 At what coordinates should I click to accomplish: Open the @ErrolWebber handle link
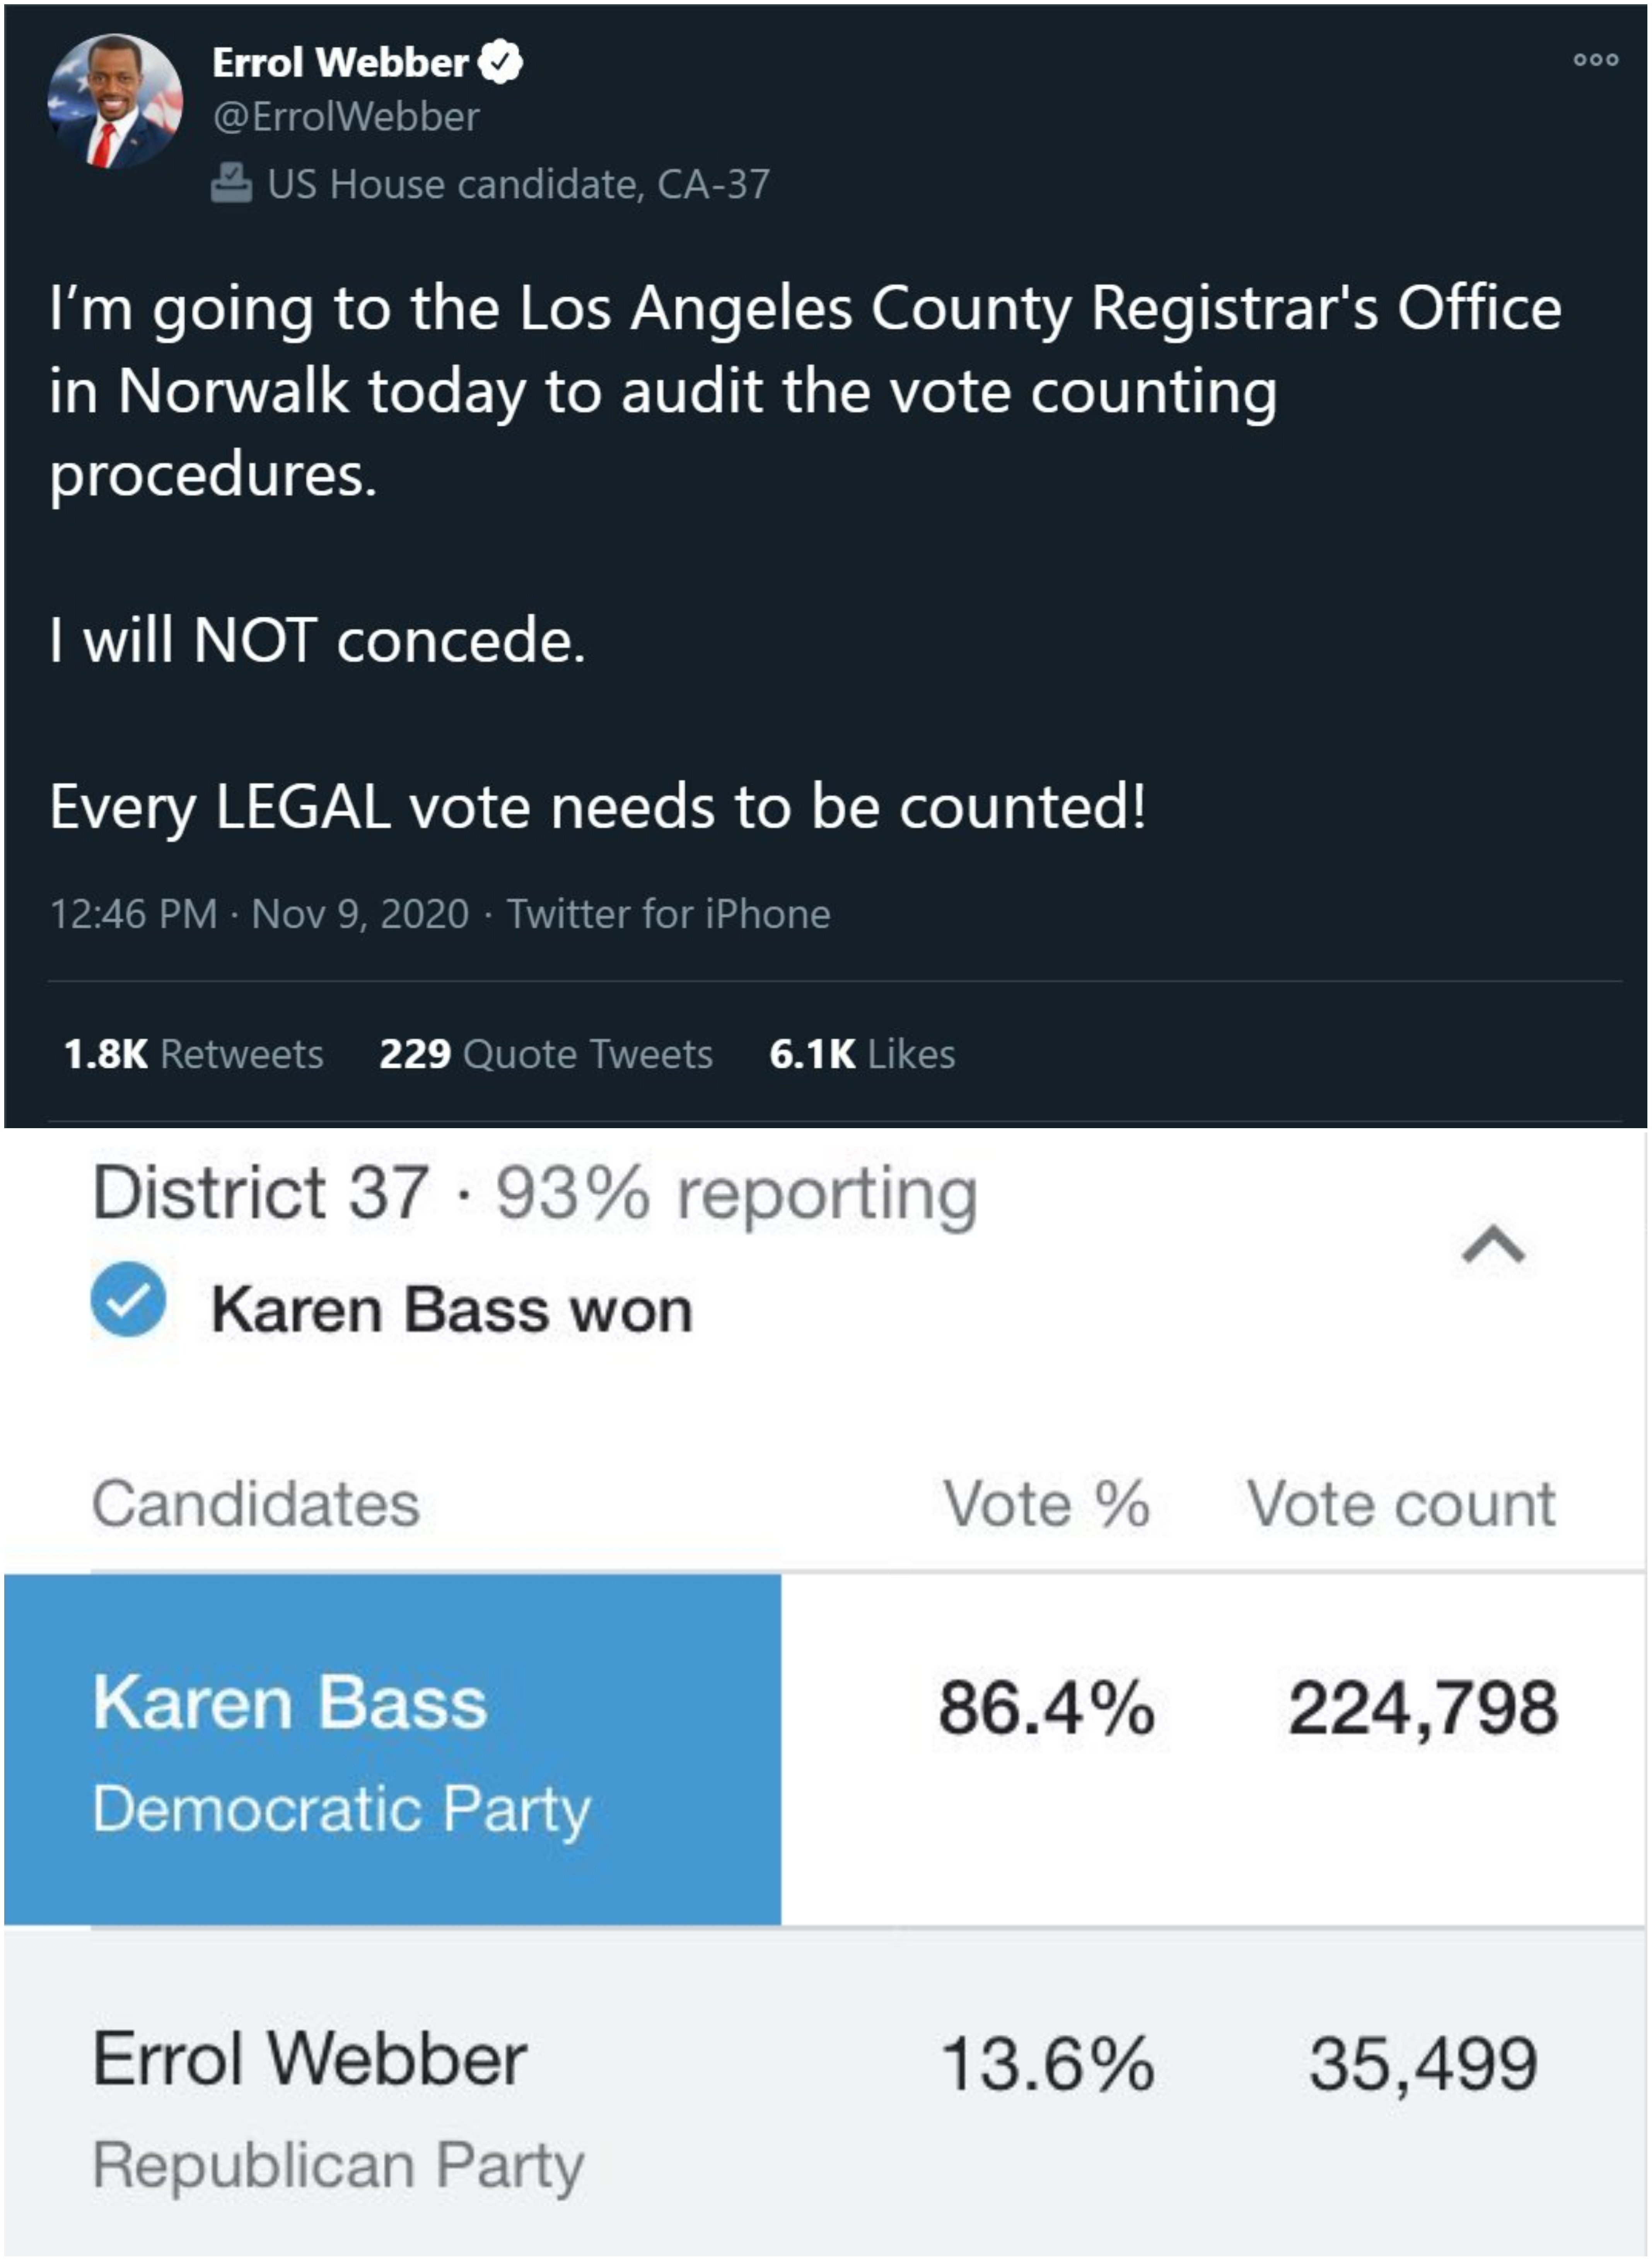346,117
